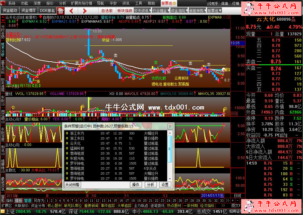Click 关闭预警 in alert popup
The width and height of the screenshot is (303, 215).
(72, 185)
